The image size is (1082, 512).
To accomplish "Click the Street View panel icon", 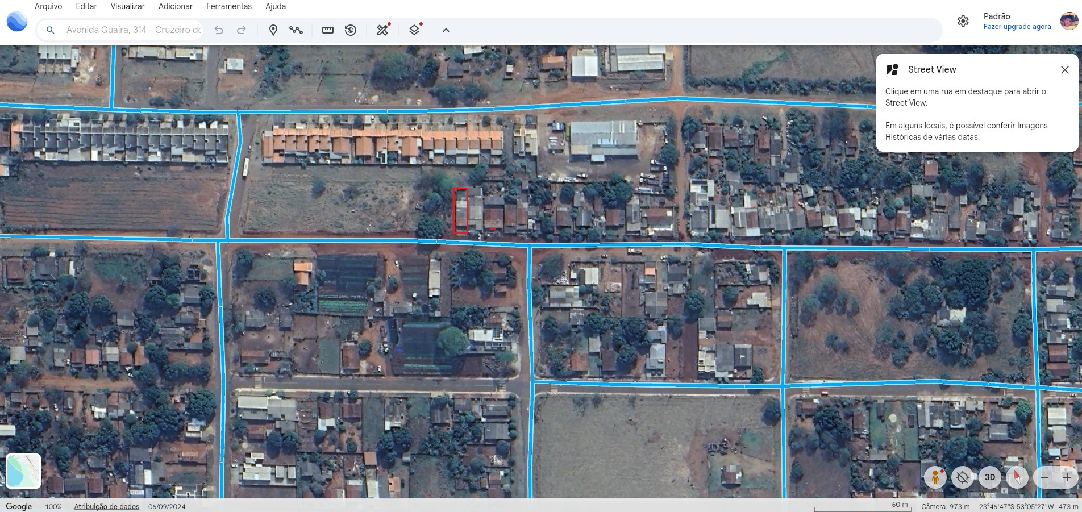I will point(893,69).
